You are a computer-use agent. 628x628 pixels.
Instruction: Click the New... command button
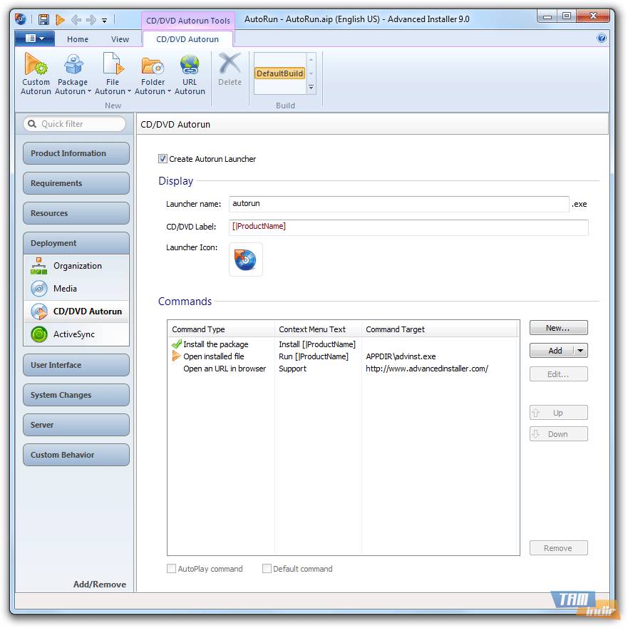(x=558, y=328)
